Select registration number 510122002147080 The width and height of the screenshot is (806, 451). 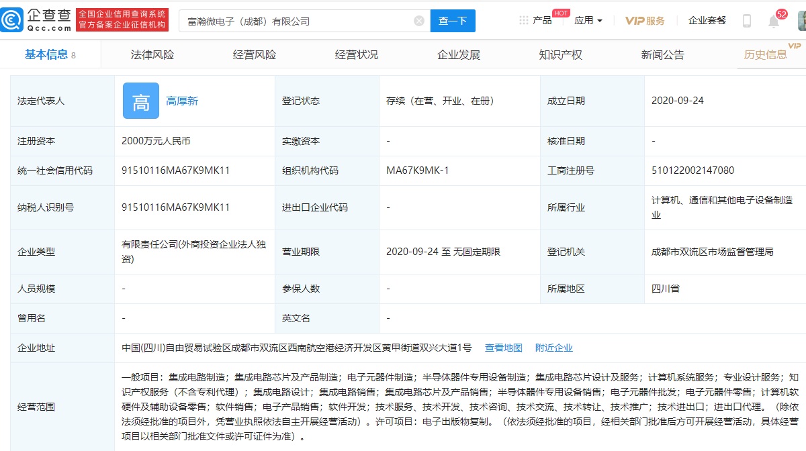(x=692, y=170)
